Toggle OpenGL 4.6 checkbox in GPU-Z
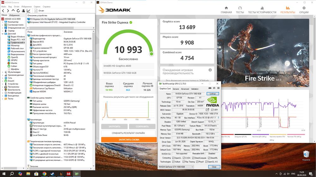The height and width of the screenshot is (177, 316). pyautogui.click(x=206, y=162)
